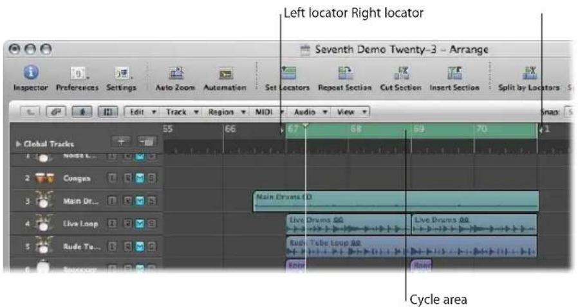Mute the Rude Tu... track
The height and width of the screenshot is (307, 578).
[x=140, y=247]
